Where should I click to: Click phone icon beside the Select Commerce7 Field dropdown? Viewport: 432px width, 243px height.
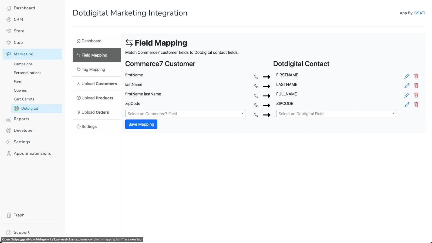tap(256, 115)
